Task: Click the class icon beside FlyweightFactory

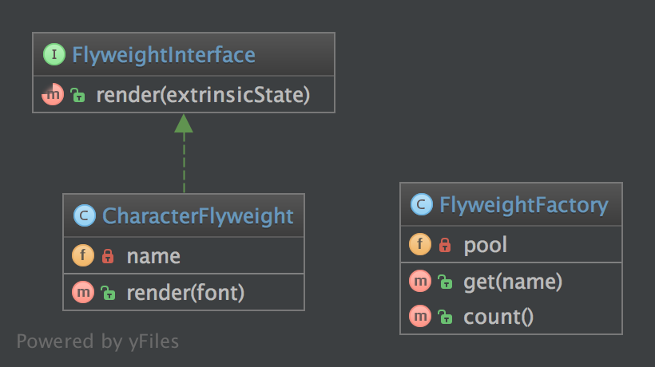Action: click(x=421, y=204)
